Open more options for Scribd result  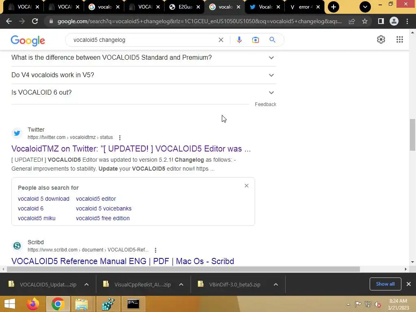click(156, 250)
